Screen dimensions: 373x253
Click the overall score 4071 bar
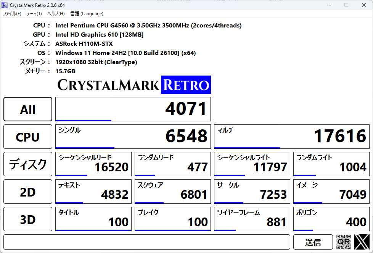(133, 109)
